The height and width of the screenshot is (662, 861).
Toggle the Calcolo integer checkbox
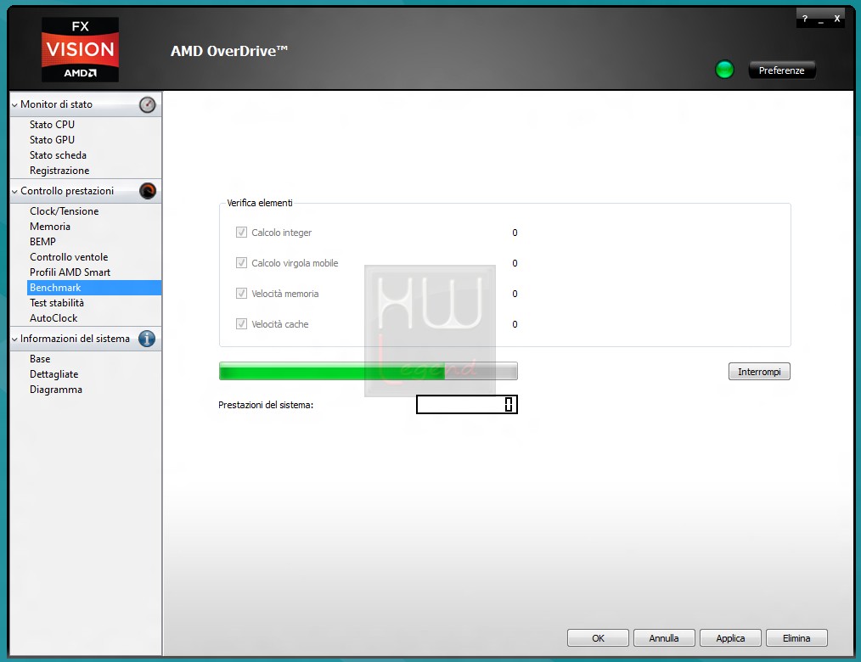coord(241,233)
